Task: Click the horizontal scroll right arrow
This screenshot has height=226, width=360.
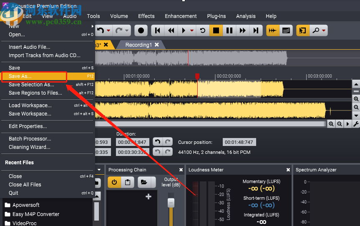Action: (347, 124)
